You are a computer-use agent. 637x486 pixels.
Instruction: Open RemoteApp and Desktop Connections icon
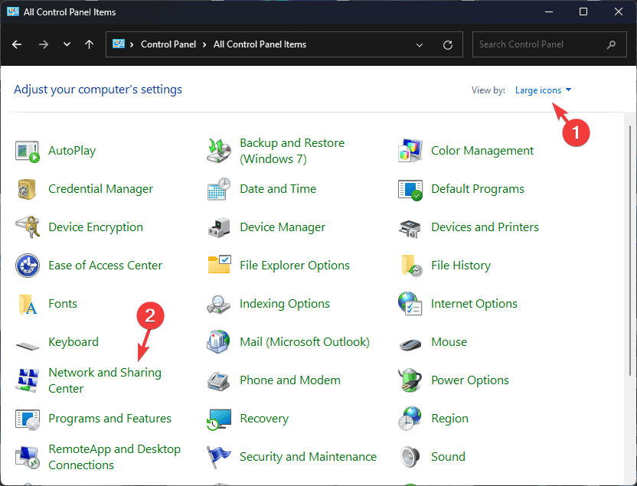tap(28, 457)
